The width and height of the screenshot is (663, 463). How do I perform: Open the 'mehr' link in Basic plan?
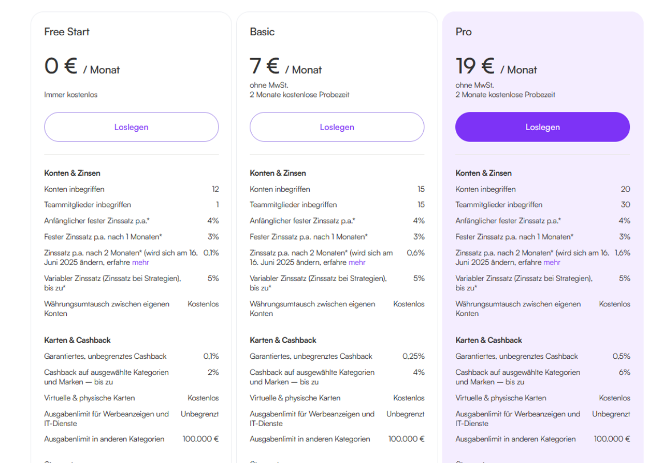point(357,262)
